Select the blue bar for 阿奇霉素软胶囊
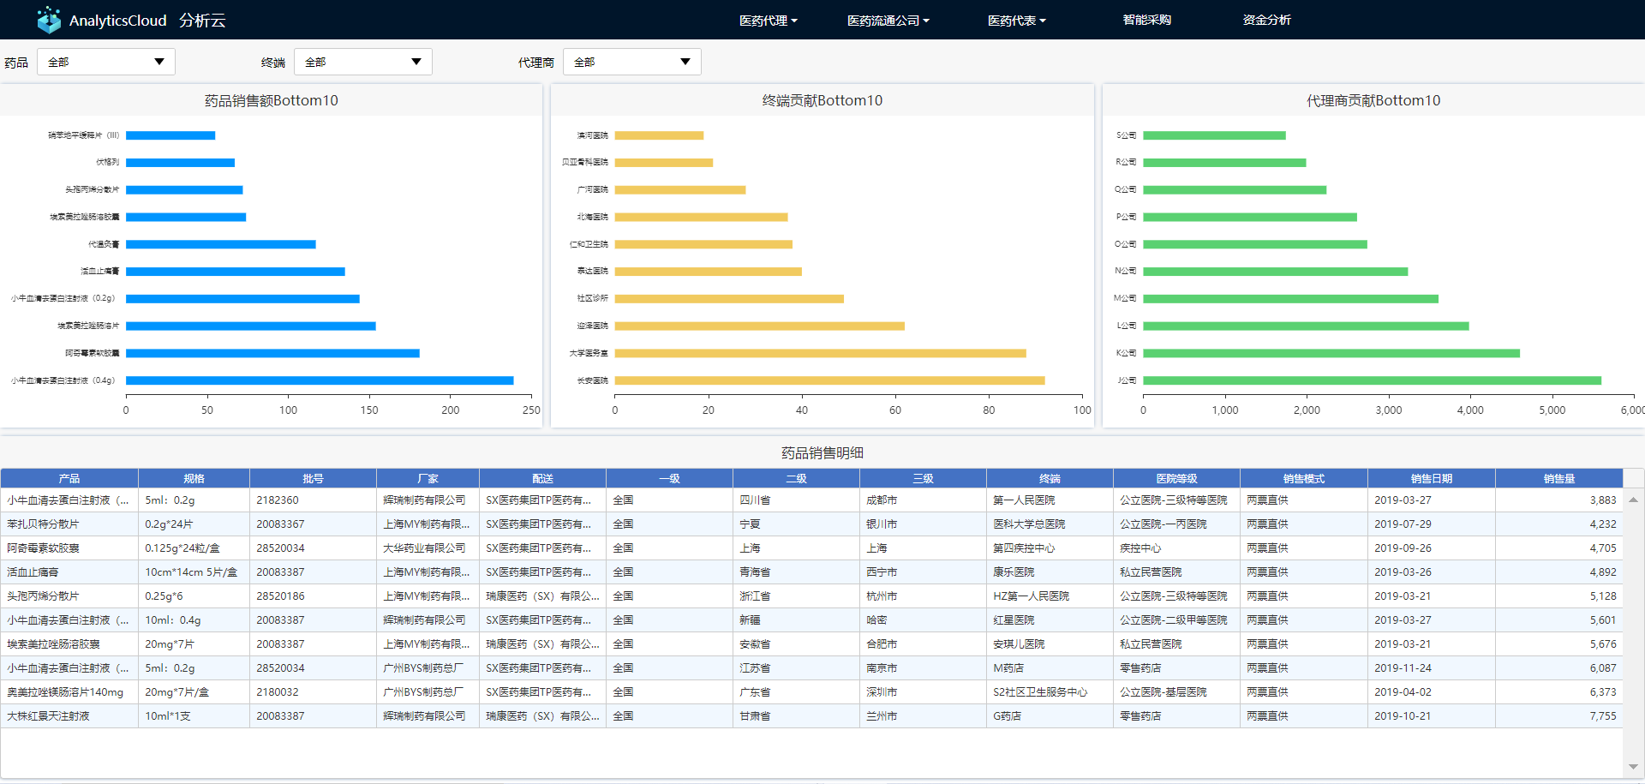Screen dimensions: 1645x784 (x=272, y=353)
